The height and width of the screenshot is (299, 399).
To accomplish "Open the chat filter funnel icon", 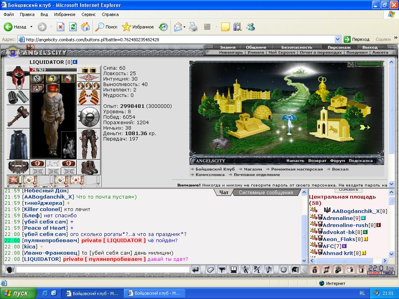I will click(x=222, y=270).
